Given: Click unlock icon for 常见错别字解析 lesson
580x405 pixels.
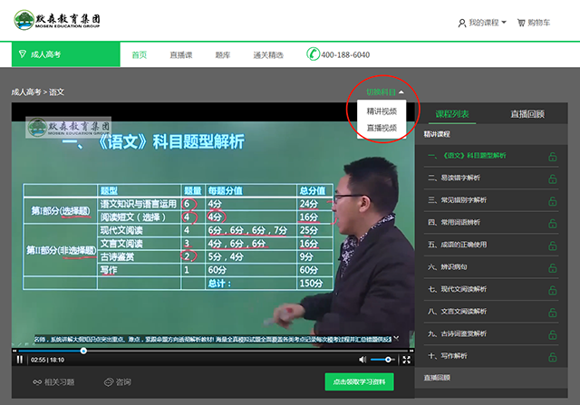Looking at the screenshot, I should tap(553, 201).
